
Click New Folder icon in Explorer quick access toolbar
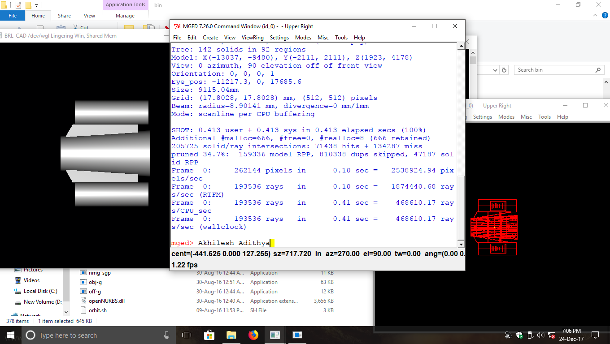(x=28, y=5)
